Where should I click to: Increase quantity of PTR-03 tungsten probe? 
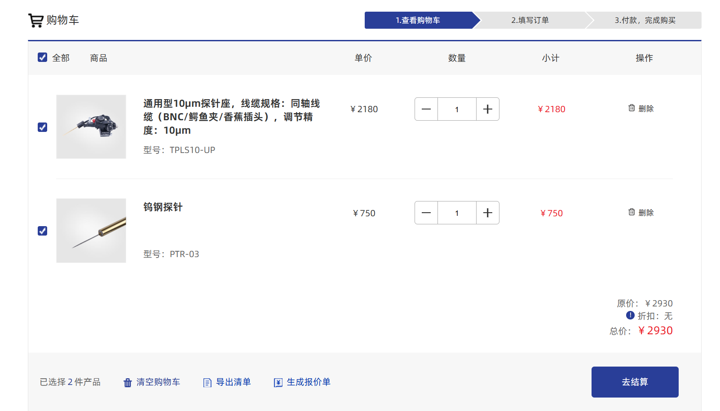point(487,213)
